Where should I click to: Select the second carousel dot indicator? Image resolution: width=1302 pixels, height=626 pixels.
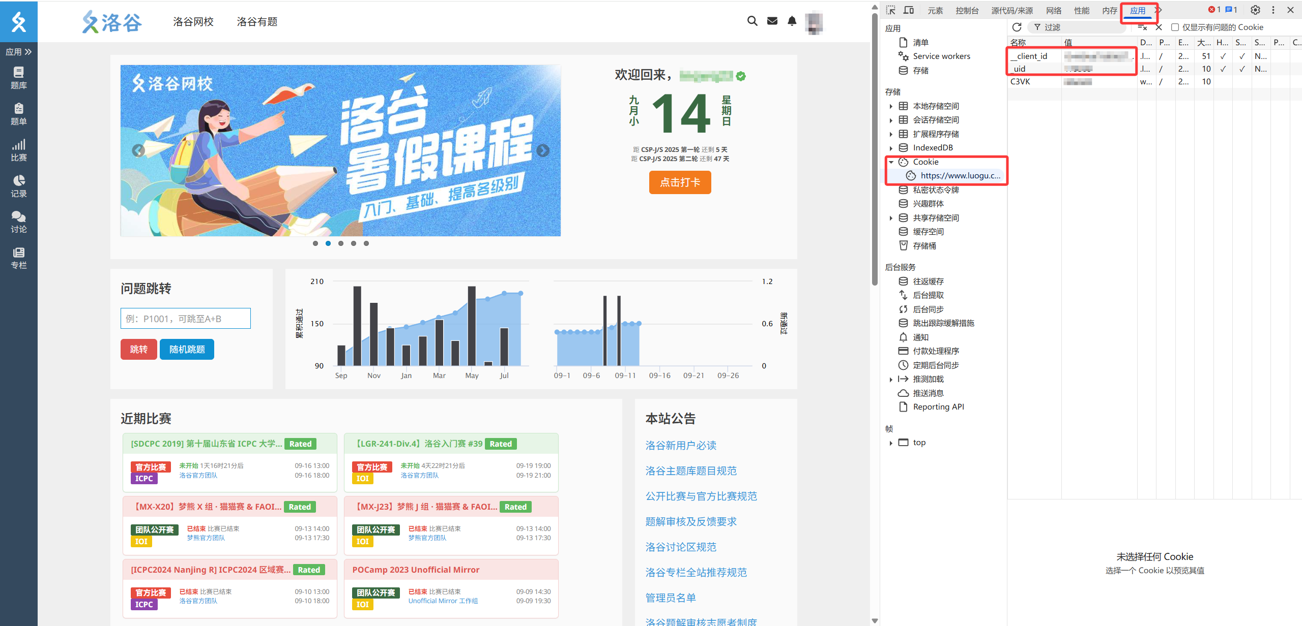pyautogui.click(x=328, y=243)
